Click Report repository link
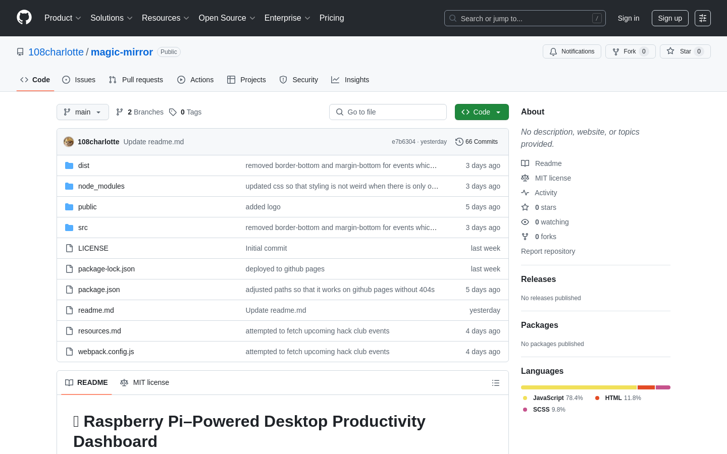This screenshot has width=727, height=454. click(548, 251)
